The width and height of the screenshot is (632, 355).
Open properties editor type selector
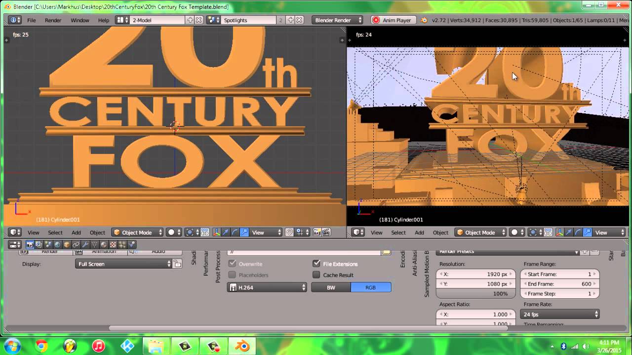tap(15, 245)
